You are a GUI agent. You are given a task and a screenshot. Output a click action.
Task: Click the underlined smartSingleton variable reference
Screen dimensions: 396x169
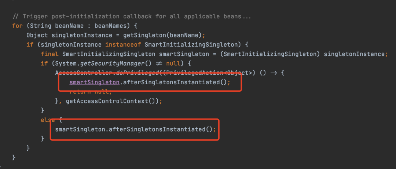click(94, 82)
